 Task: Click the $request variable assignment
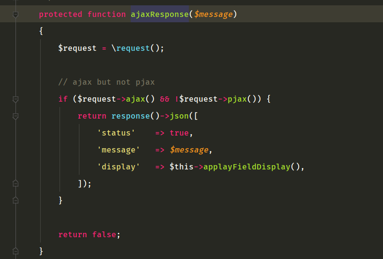77,48
